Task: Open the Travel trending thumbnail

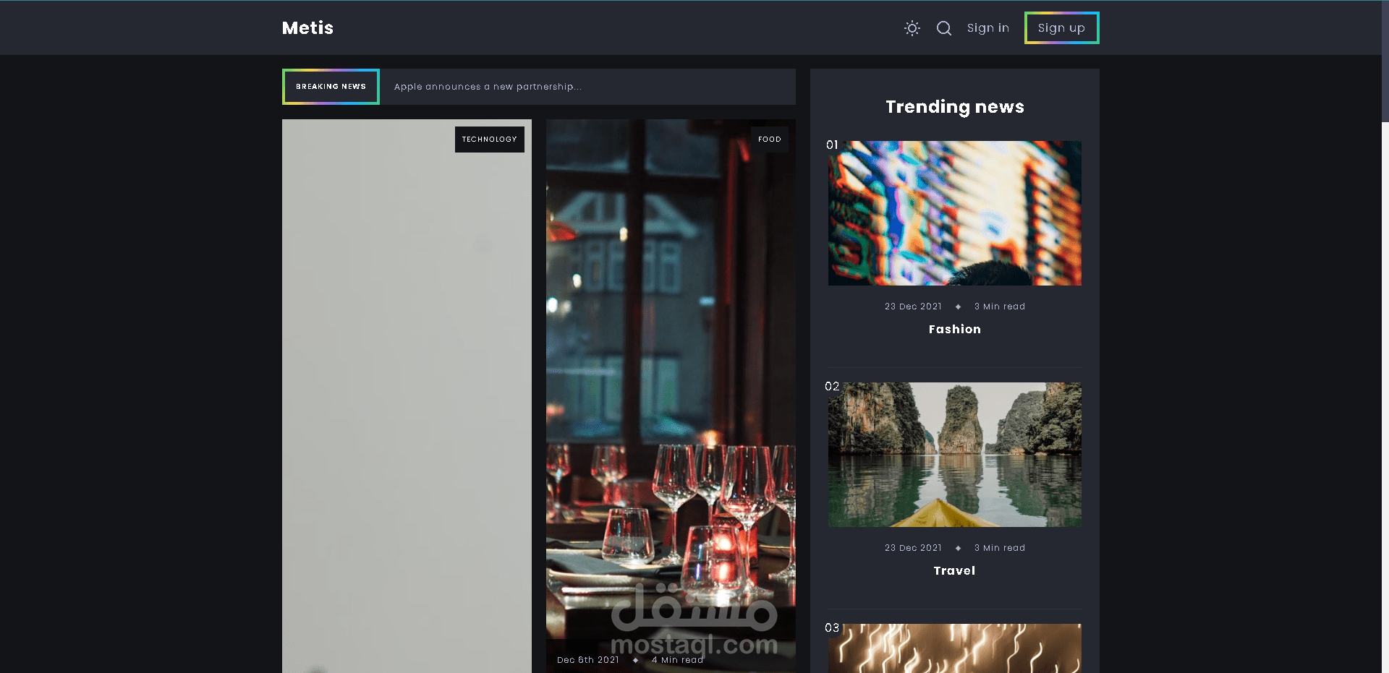Action: click(x=955, y=455)
